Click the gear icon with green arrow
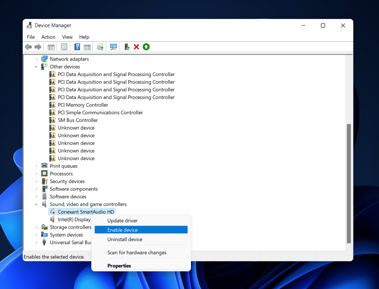 (100, 47)
